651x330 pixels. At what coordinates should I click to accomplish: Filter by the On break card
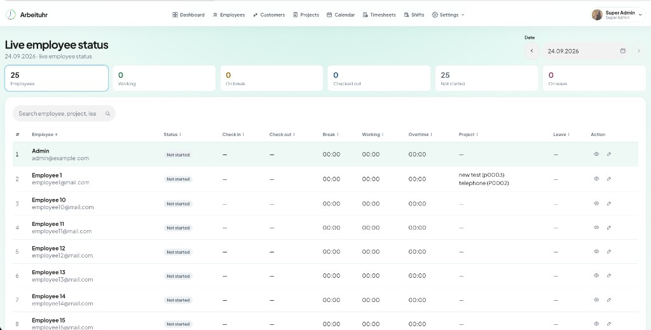click(271, 78)
